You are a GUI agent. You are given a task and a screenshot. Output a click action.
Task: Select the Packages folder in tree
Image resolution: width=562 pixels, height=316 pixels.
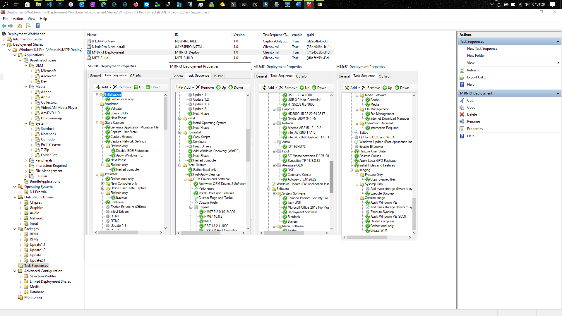31,229
